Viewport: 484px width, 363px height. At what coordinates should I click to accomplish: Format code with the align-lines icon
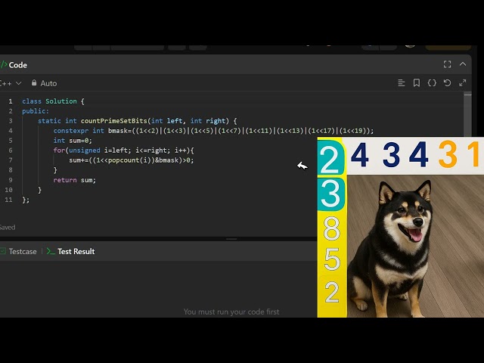tap(402, 83)
